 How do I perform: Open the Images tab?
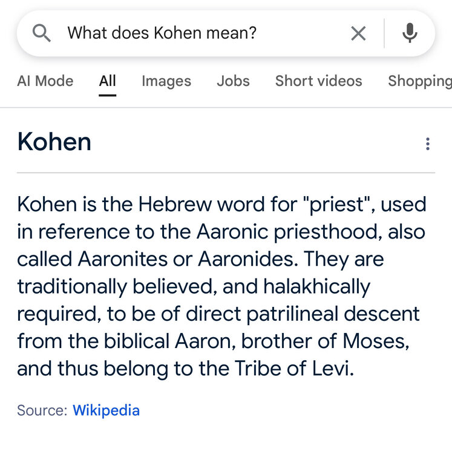(166, 81)
